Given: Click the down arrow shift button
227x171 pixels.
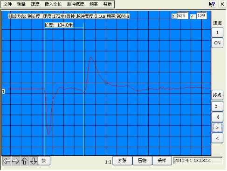Looking at the screenshot, I should click(33, 161).
